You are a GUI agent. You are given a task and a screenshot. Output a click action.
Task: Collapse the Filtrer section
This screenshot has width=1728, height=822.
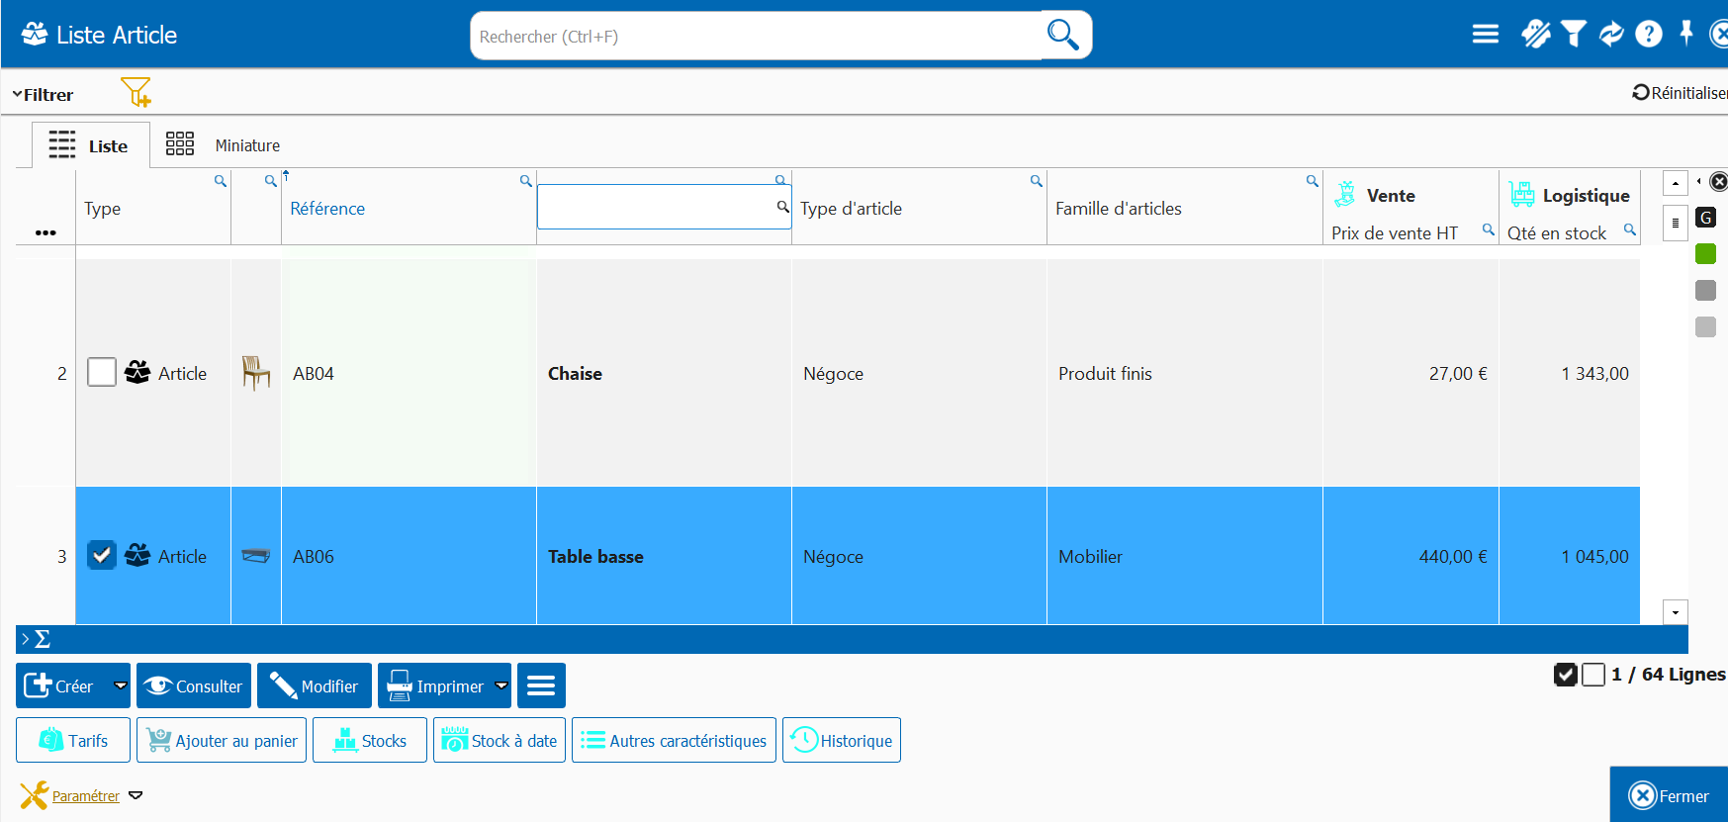43,95
